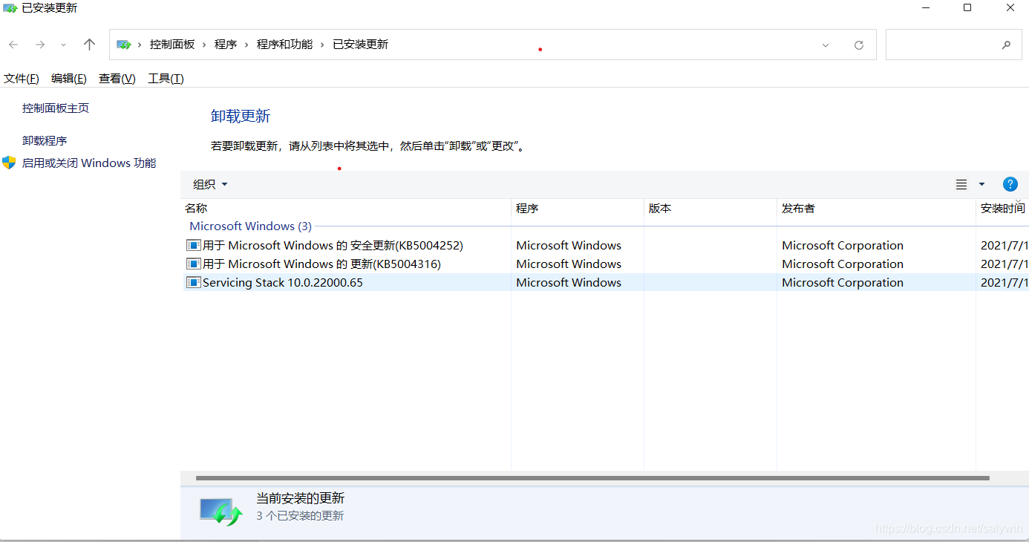The image size is (1029, 542).
Task: Select security update KB5004252 row
Action: point(605,245)
